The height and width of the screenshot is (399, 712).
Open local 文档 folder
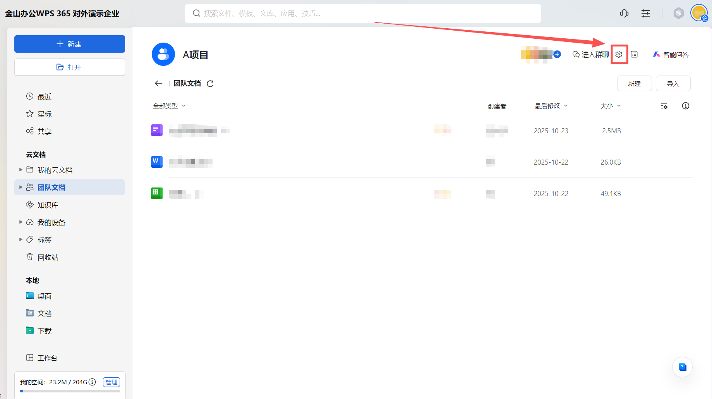coord(70,313)
